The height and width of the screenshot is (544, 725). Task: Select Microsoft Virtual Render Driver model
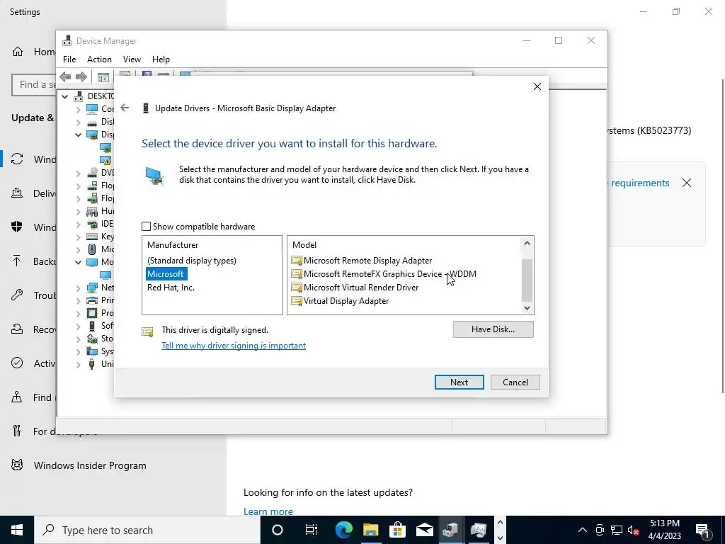pos(360,288)
